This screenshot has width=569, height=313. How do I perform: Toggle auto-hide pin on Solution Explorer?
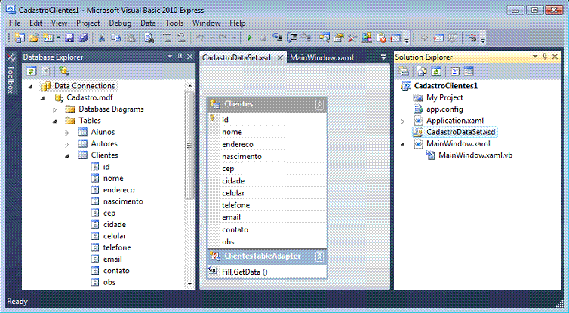[545, 57]
